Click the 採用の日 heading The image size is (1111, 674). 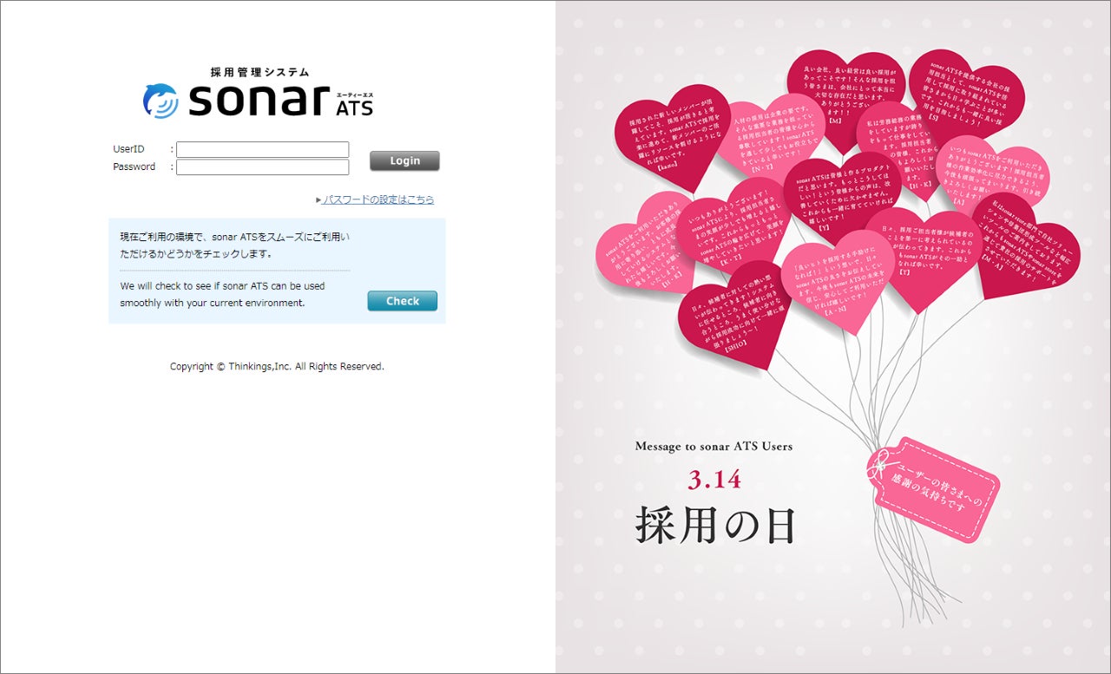pyautogui.click(x=715, y=524)
